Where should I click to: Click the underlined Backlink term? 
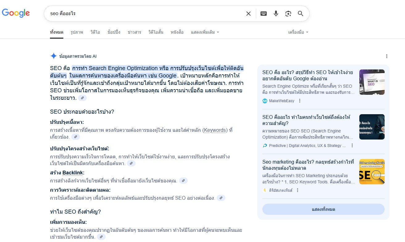pyautogui.click(x=73, y=173)
